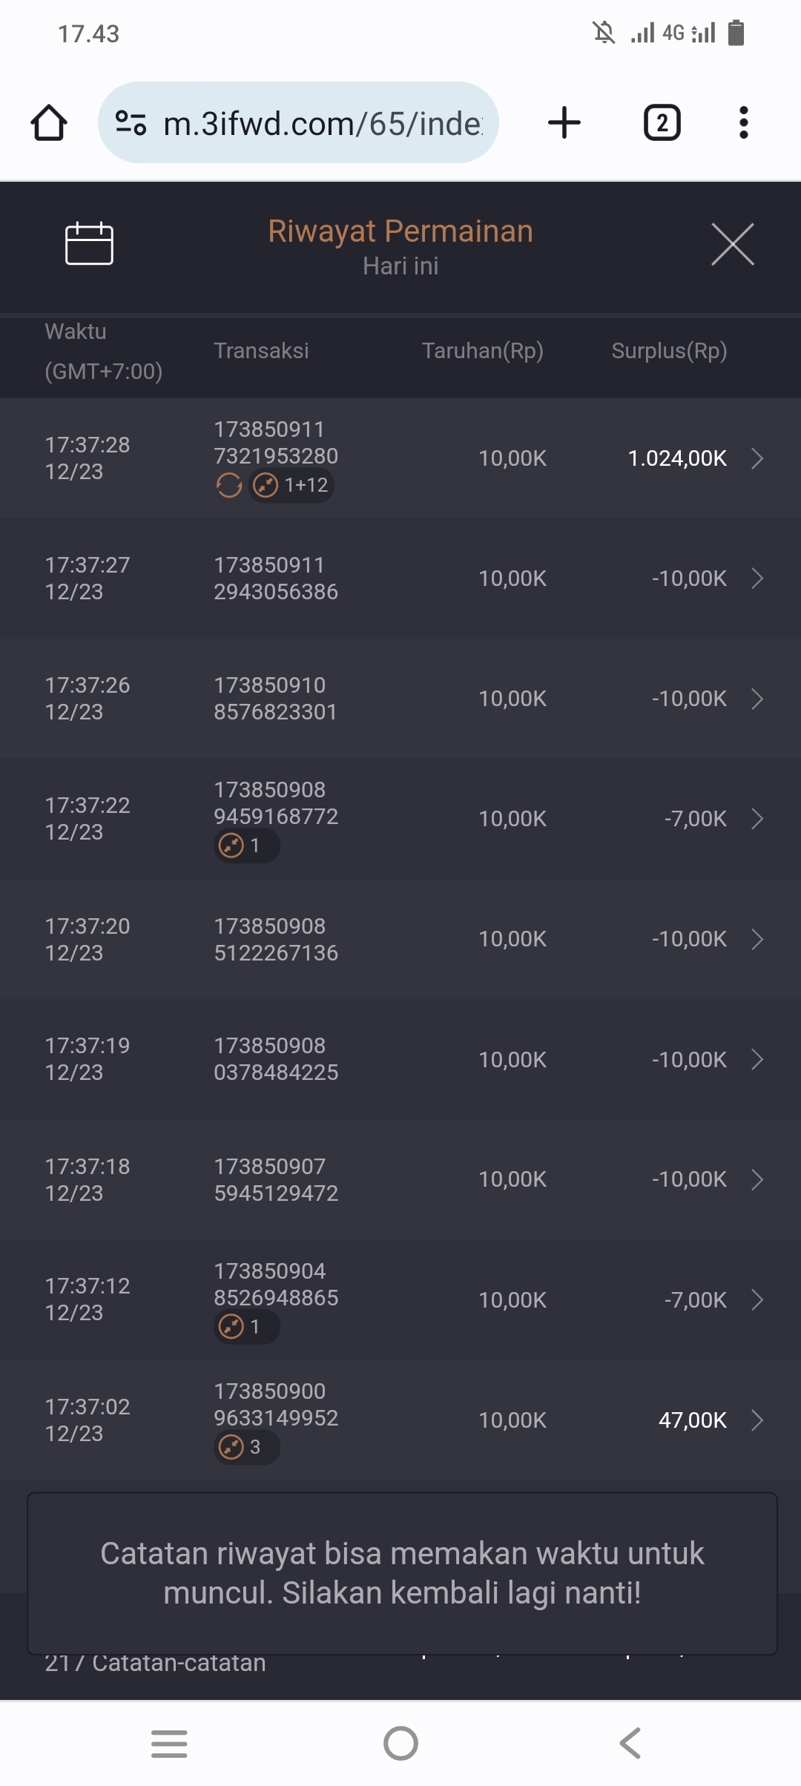Tap the site settings icon in address bar
The image size is (801, 1786).
pos(131,122)
